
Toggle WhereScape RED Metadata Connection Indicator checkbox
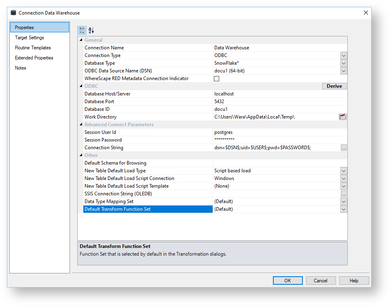(x=216, y=78)
